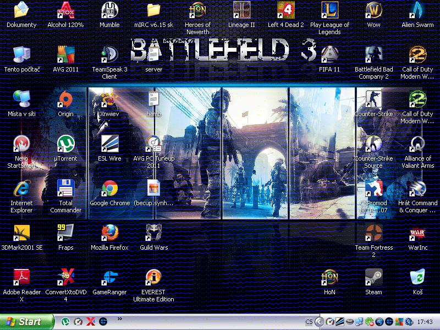
Task: Select the Guild Wars shortcut
Action: tap(153, 233)
